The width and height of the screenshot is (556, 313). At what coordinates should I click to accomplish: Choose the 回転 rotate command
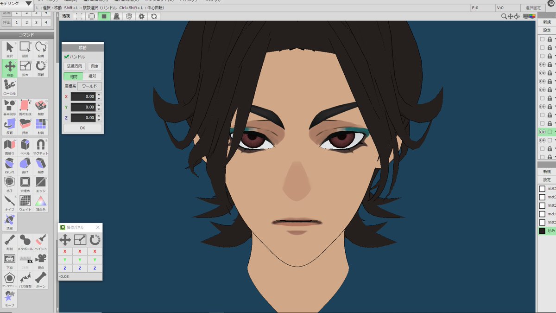41,68
